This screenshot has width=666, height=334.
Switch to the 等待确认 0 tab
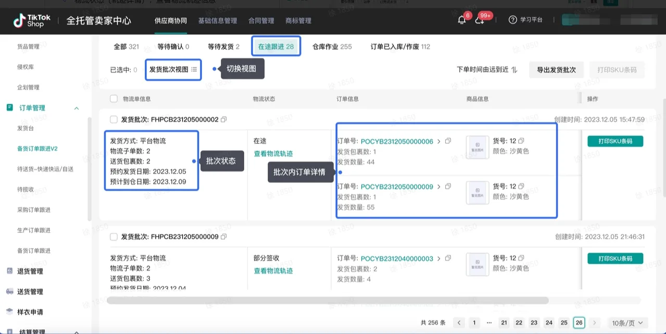[x=173, y=46]
